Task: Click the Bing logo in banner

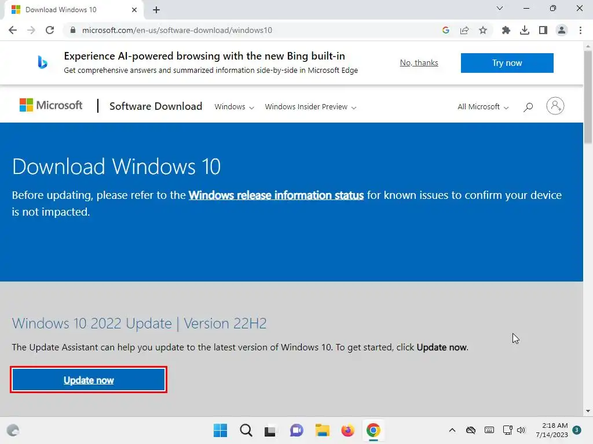Action: pos(42,62)
